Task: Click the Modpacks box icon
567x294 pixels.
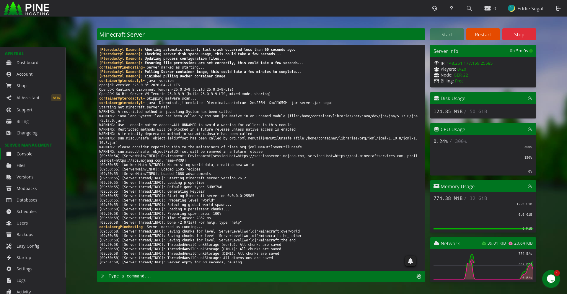Action: tap(9, 189)
